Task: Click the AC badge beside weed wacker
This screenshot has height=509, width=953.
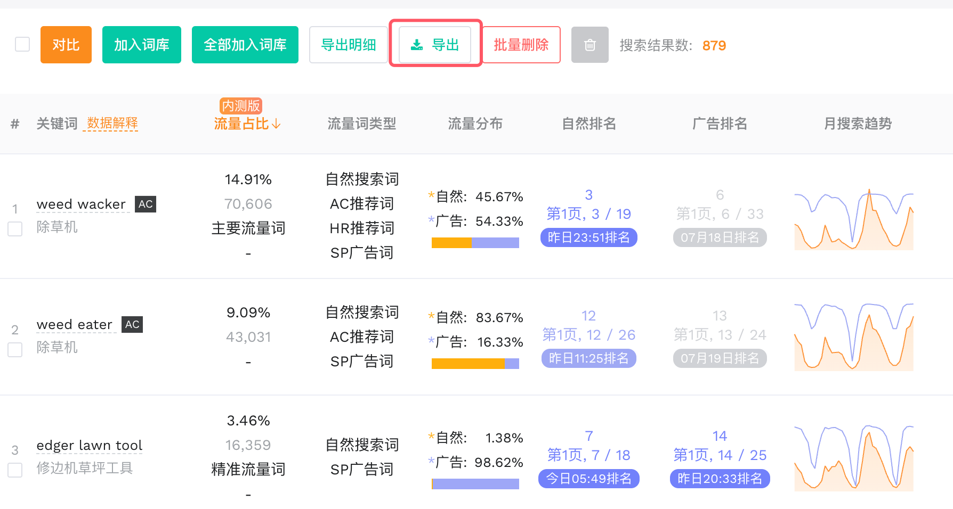Action: (x=146, y=204)
